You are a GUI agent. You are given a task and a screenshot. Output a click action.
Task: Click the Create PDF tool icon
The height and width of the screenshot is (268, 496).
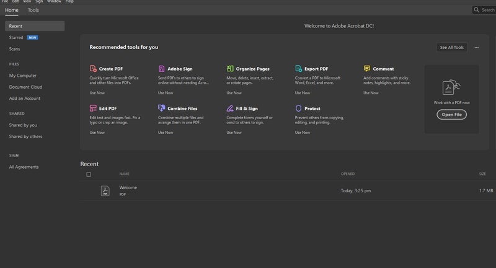[x=93, y=68]
